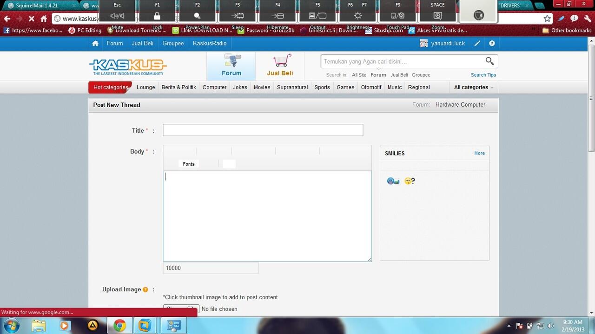Open the Facebook bookmark
The width and height of the screenshot is (595, 334).
33,31
